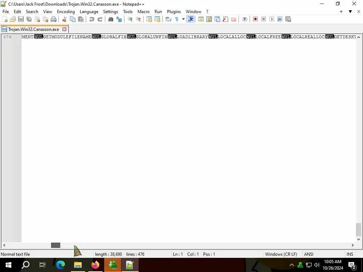Click the horizontal scrollbar thumb
Screen dimensions: 363x272
(56, 245)
